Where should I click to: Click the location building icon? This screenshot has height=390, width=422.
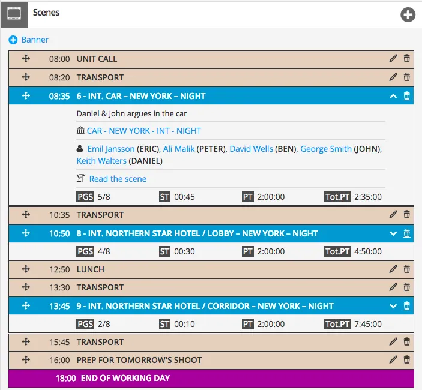coord(80,131)
